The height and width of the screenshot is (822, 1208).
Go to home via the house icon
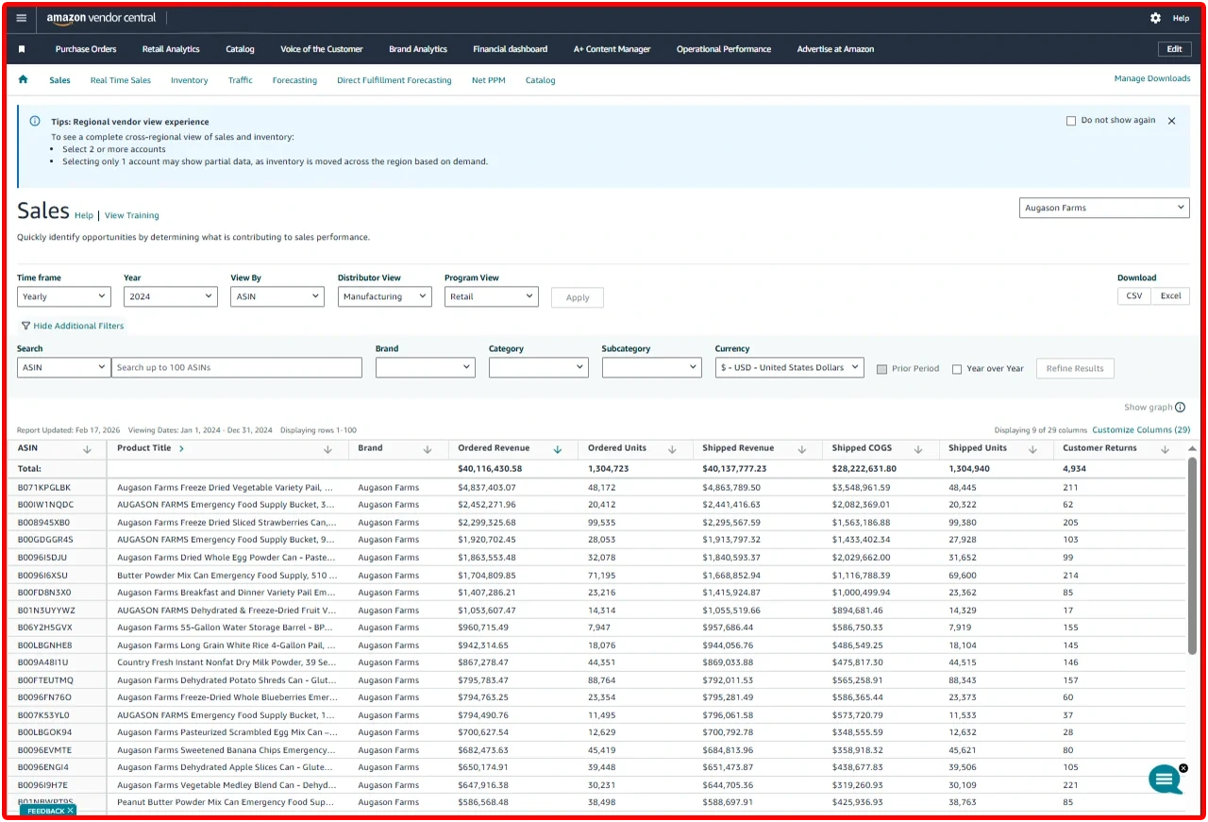coord(24,80)
